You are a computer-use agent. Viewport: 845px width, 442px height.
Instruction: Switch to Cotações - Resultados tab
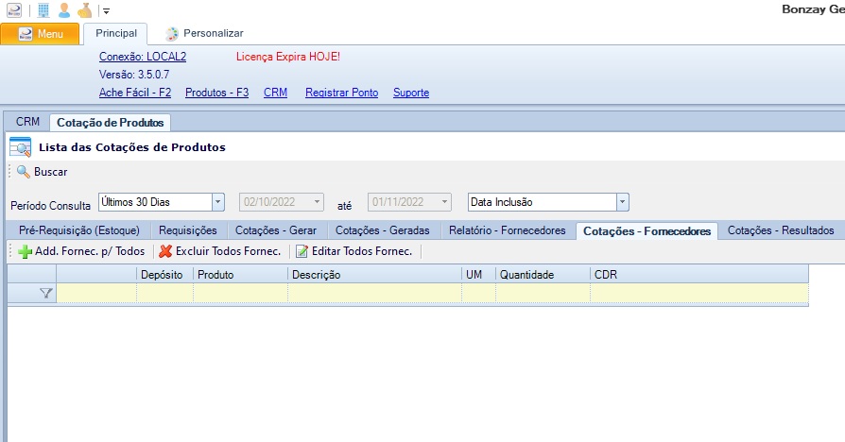point(781,230)
